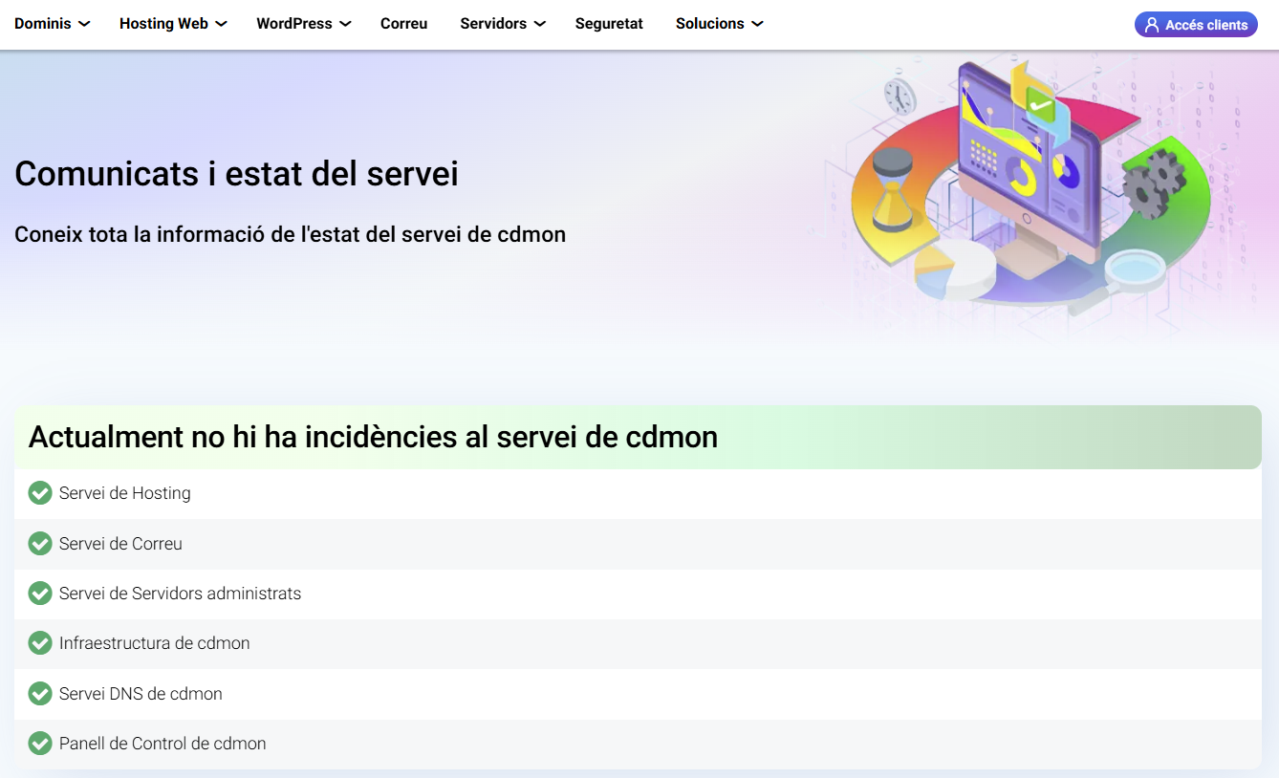1279x778 pixels.
Task: Select the Infraestructura de cdmon text
Action: 155,643
